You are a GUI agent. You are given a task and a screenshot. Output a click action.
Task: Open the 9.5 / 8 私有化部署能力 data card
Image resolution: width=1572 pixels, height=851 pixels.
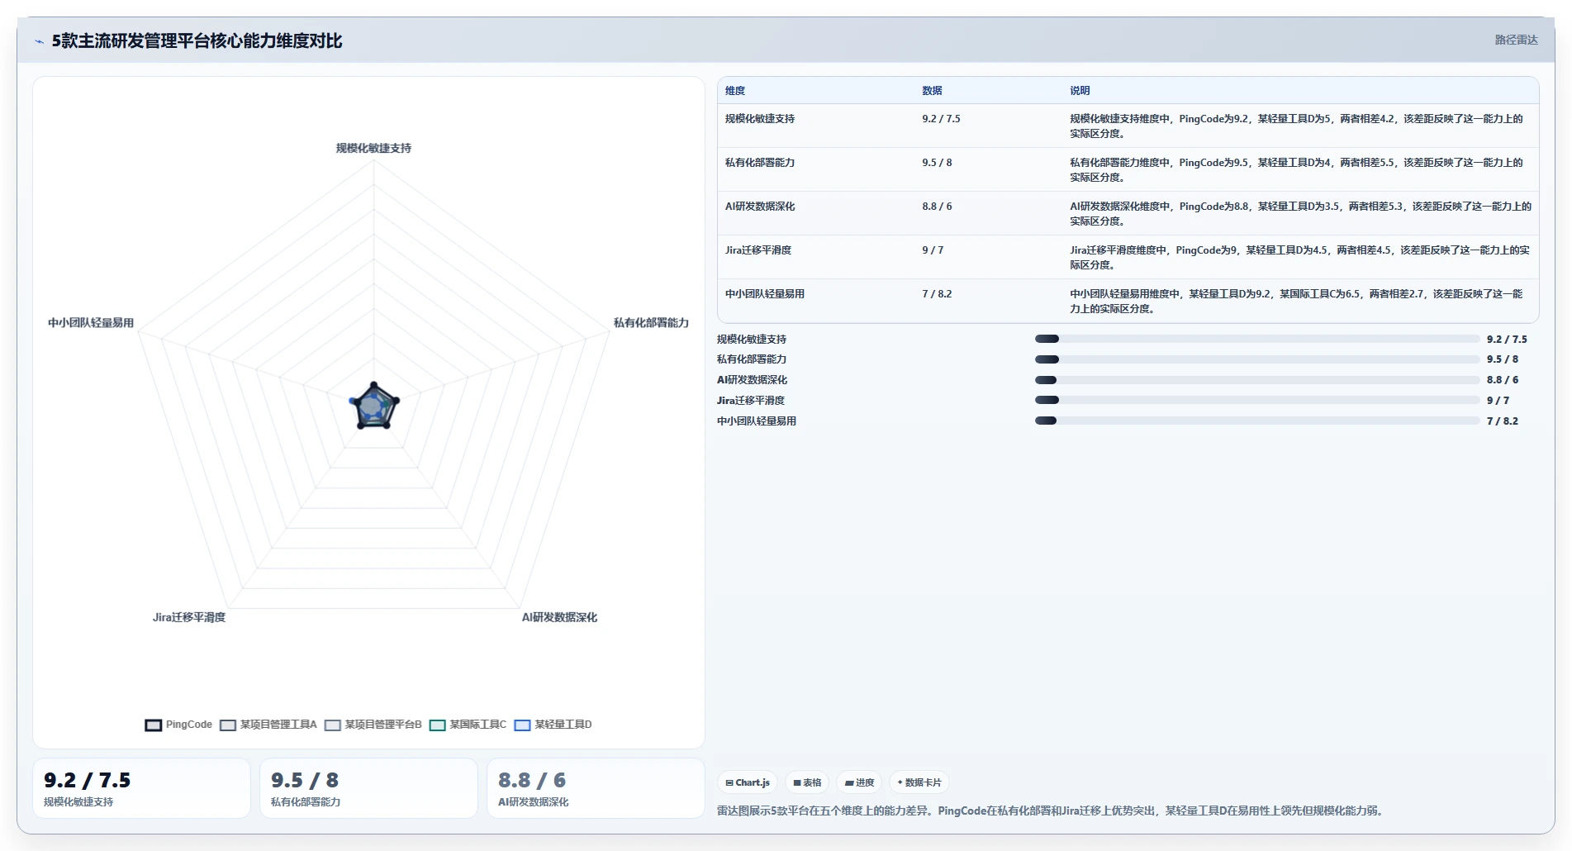tap(368, 788)
